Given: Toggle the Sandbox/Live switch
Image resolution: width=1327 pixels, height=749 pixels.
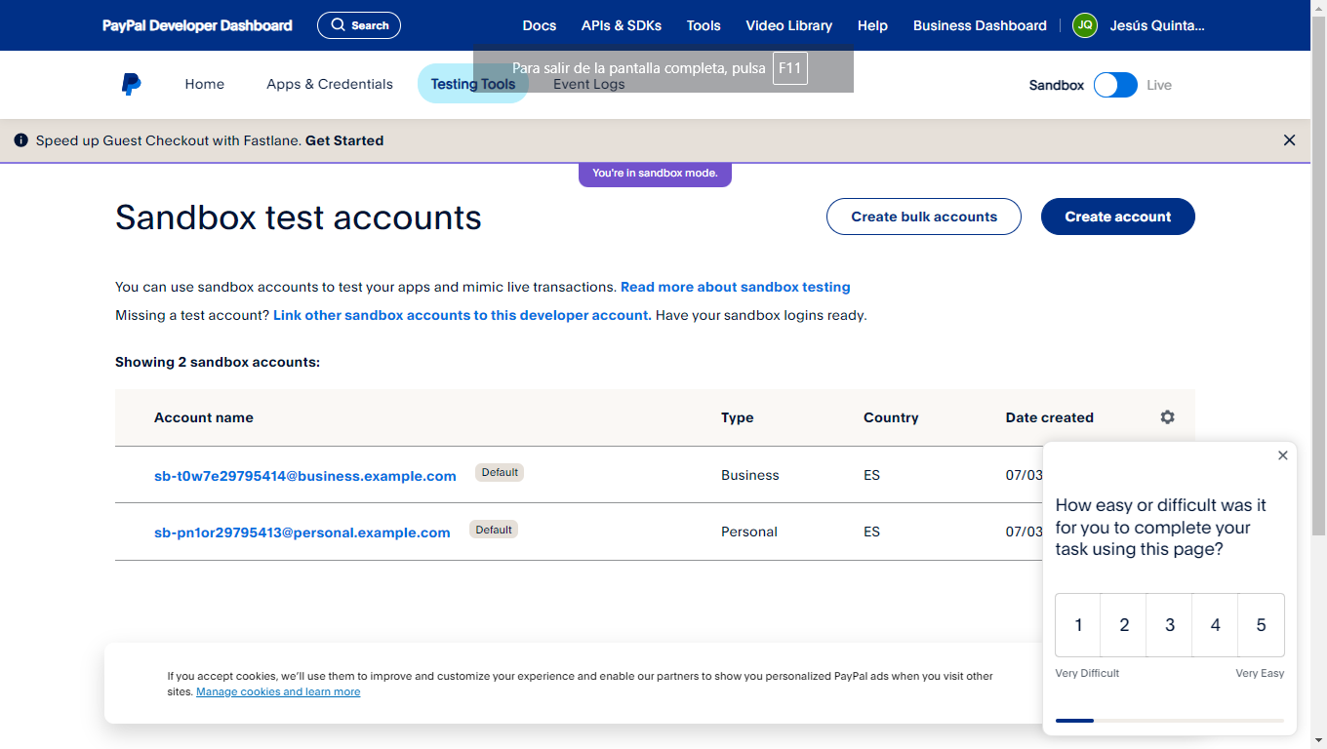Looking at the screenshot, I should pyautogui.click(x=1115, y=85).
